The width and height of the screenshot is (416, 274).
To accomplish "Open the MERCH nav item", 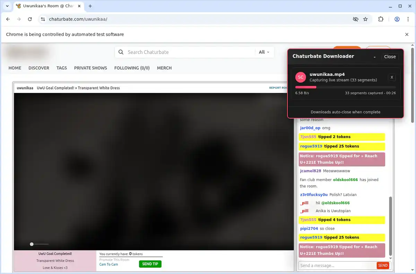I will (x=164, y=68).
